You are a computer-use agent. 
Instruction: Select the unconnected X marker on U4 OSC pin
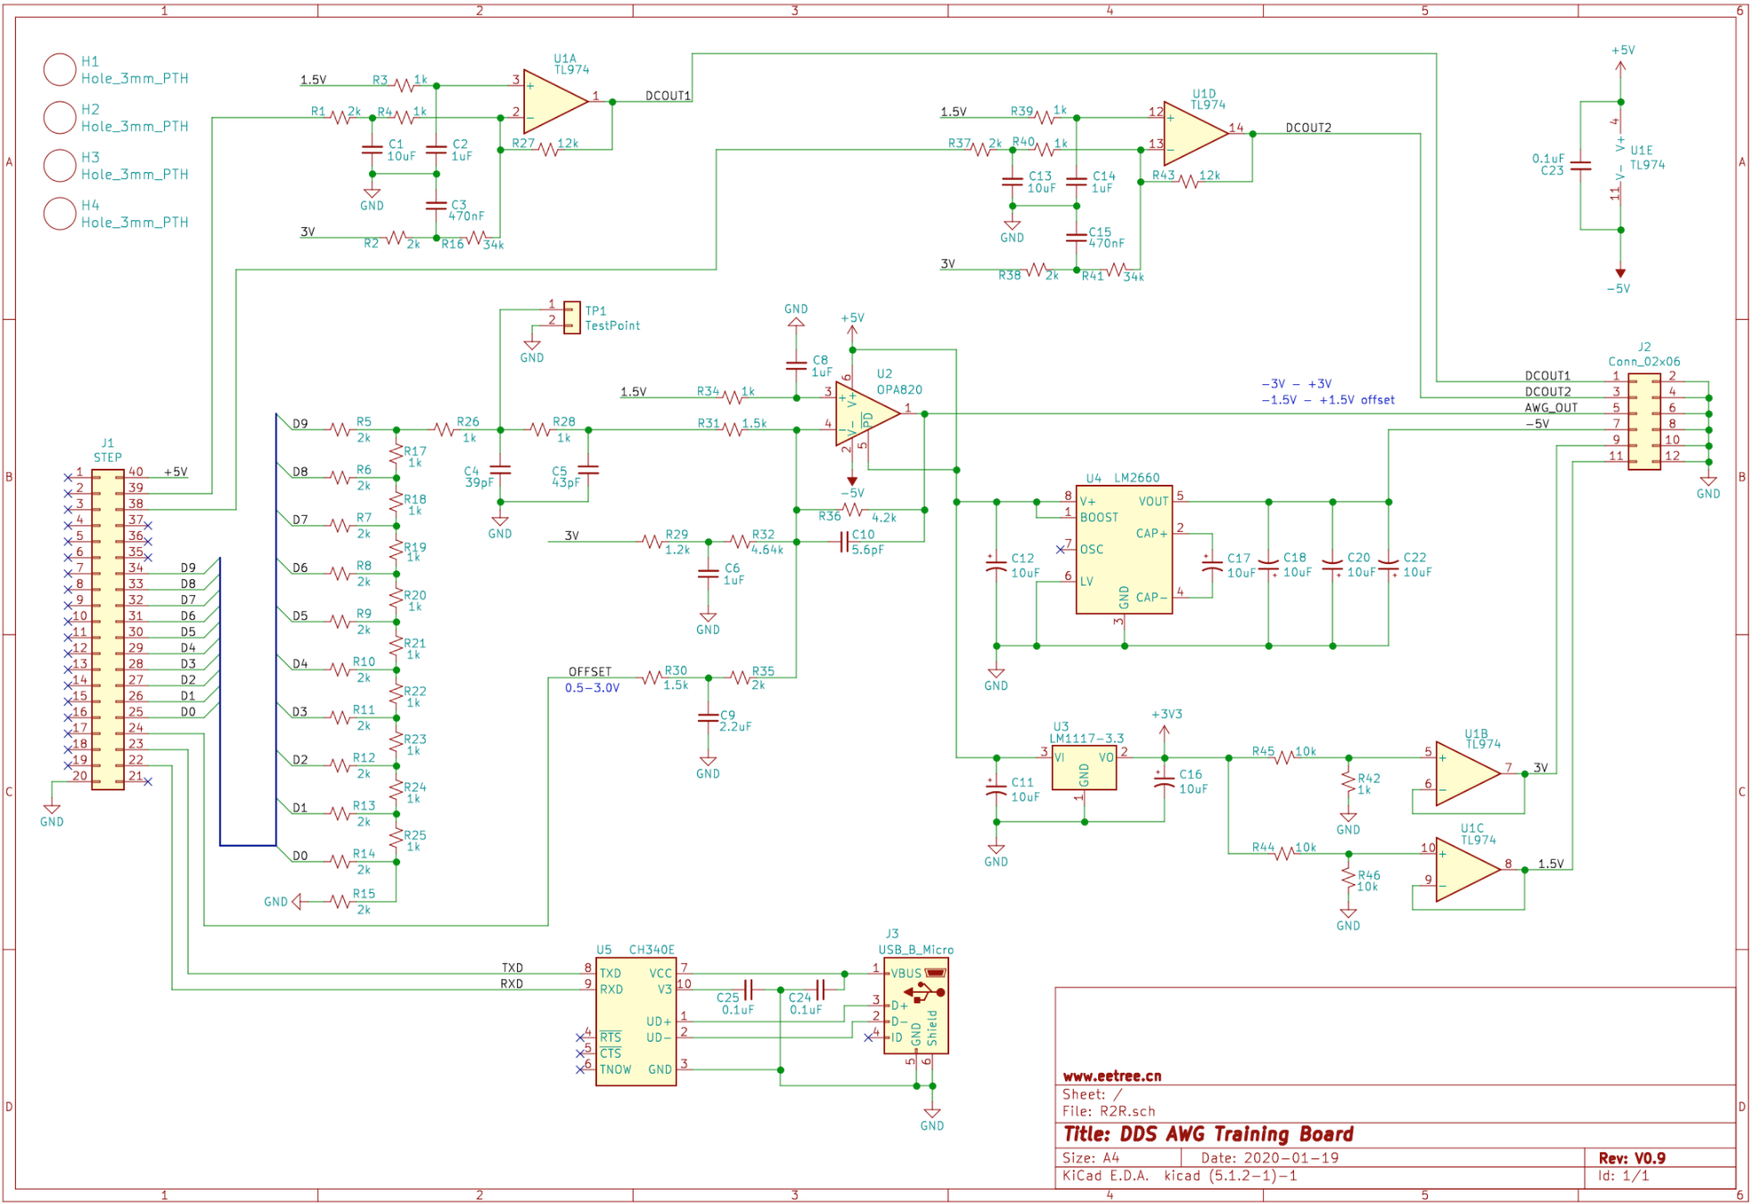click(1060, 549)
